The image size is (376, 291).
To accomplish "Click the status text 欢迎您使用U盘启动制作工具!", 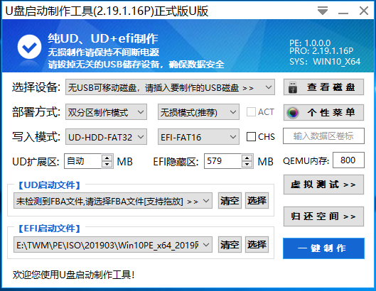I will click(73, 275).
